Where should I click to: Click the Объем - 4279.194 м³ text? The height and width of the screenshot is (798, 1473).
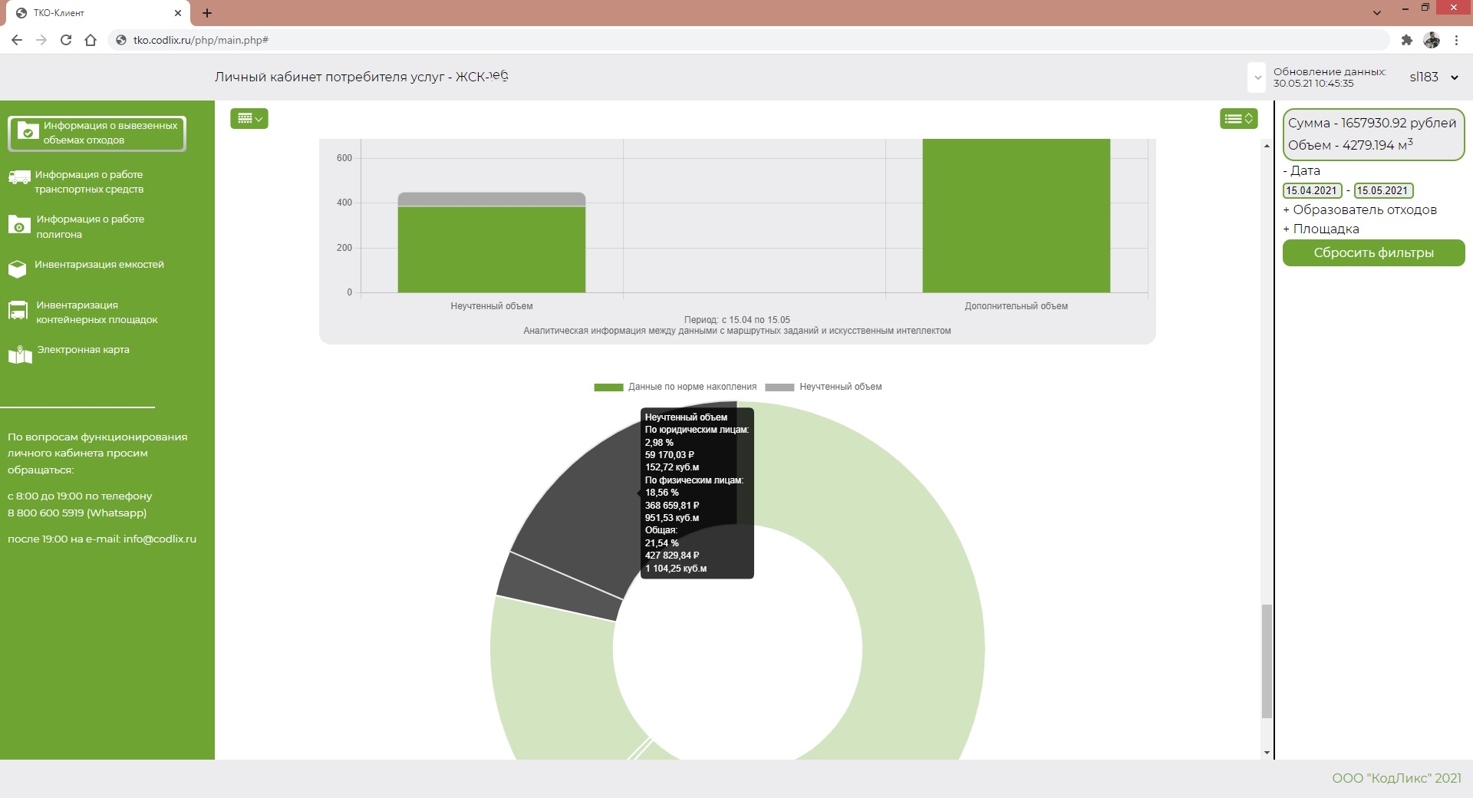pos(1350,145)
